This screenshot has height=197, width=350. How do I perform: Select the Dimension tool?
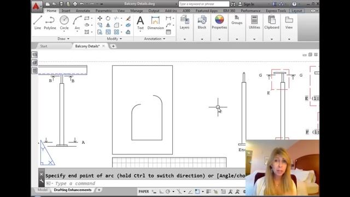155,22
